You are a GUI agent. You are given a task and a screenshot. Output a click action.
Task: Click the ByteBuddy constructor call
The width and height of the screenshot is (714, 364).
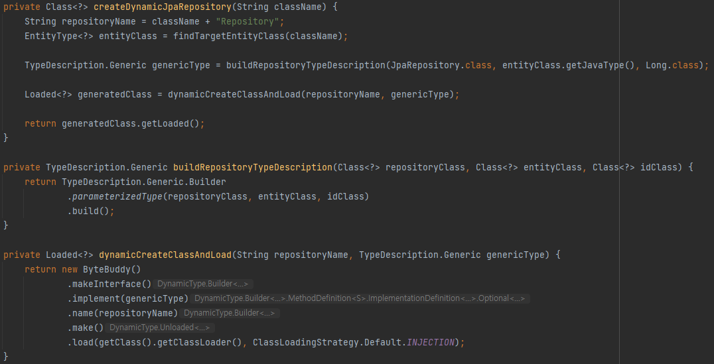point(111,269)
